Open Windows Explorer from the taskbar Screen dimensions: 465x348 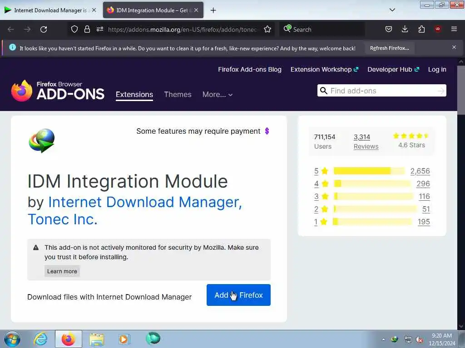(x=97, y=339)
